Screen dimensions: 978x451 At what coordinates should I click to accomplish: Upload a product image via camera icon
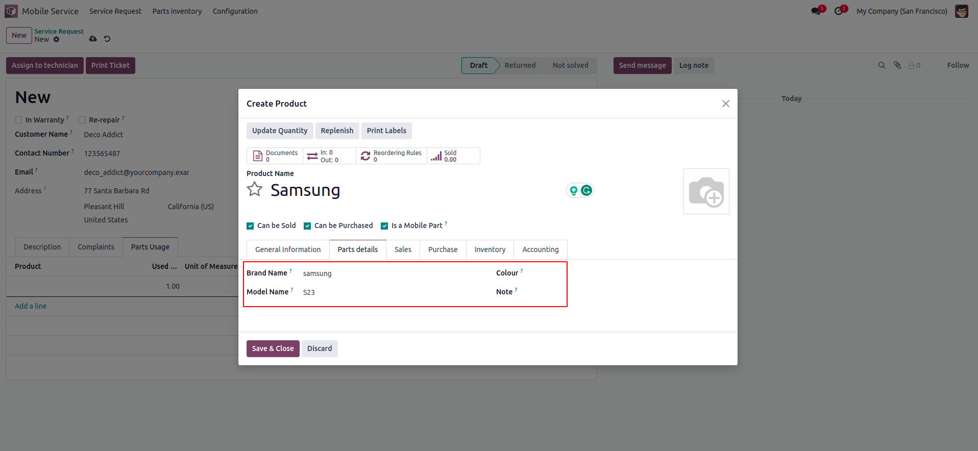coord(706,191)
